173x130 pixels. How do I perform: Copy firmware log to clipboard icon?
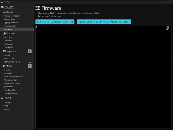[167, 28]
